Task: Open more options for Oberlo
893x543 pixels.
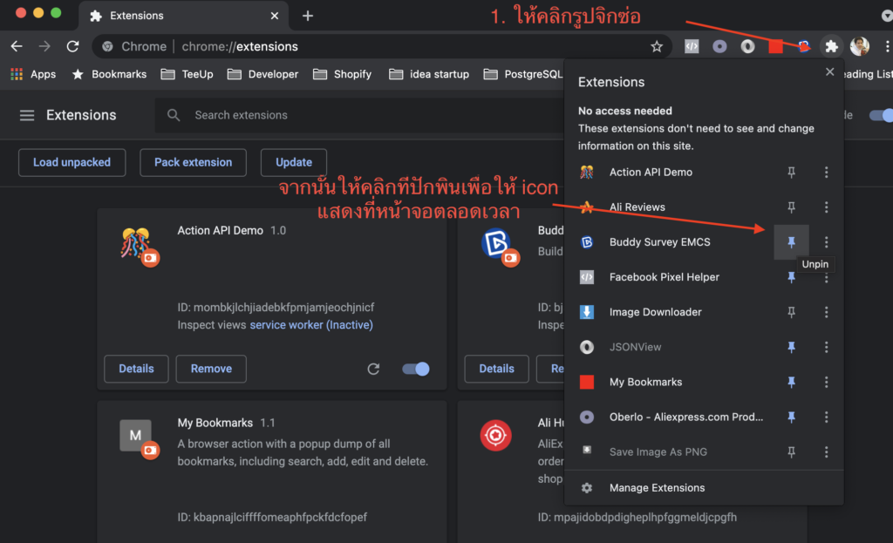Action: click(x=827, y=417)
